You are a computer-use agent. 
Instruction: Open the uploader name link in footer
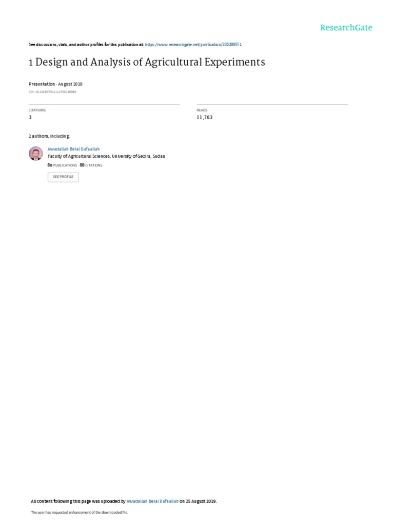[152, 501]
